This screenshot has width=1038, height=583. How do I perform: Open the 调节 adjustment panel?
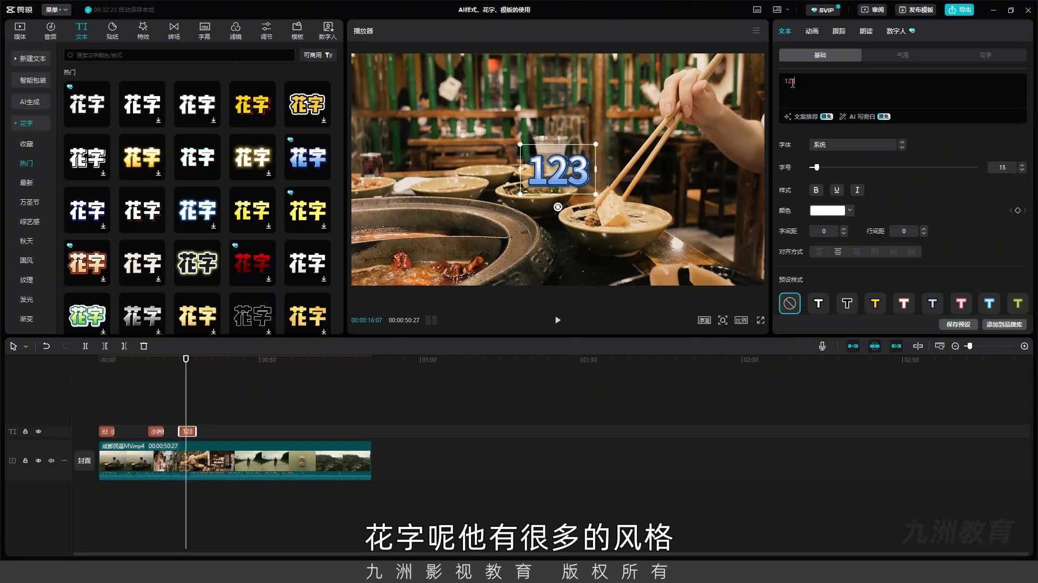(x=267, y=31)
